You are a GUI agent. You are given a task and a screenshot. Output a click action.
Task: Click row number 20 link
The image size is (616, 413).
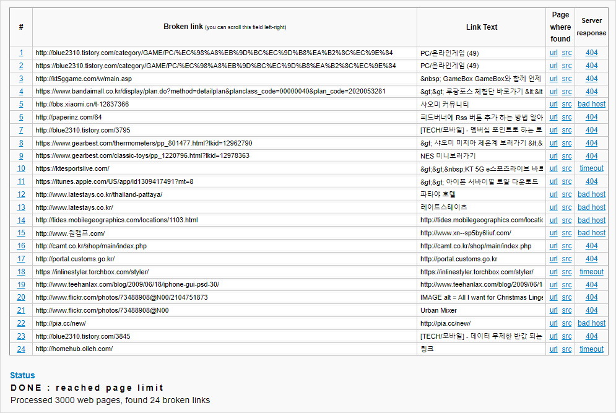pyautogui.click(x=21, y=297)
